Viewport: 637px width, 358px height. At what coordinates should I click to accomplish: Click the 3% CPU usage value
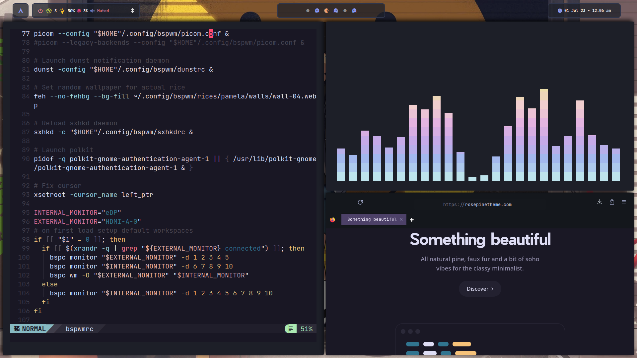point(86,11)
